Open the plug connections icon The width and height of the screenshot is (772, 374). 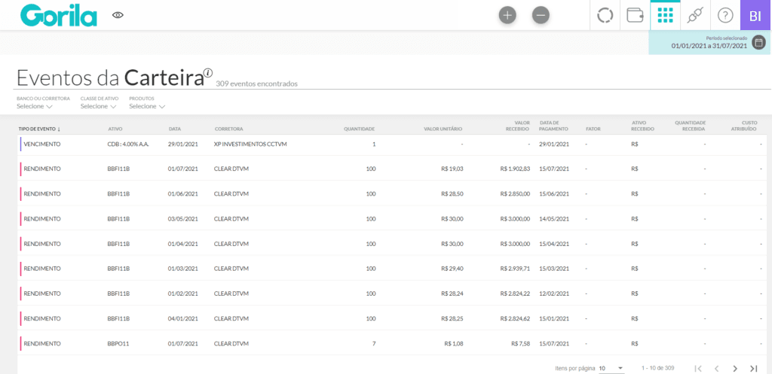click(x=695, y=15)
